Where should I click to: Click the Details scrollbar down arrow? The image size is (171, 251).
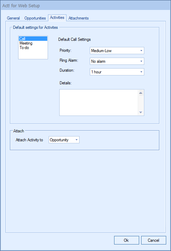point(141,112)
